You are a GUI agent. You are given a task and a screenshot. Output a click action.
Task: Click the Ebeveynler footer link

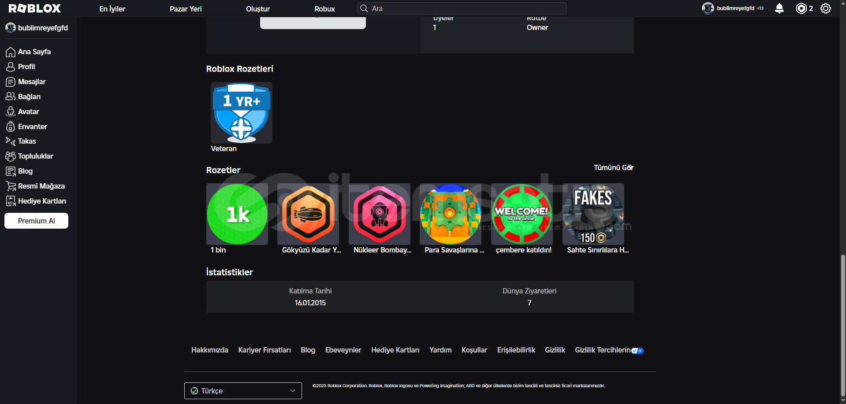pos(343,350)
